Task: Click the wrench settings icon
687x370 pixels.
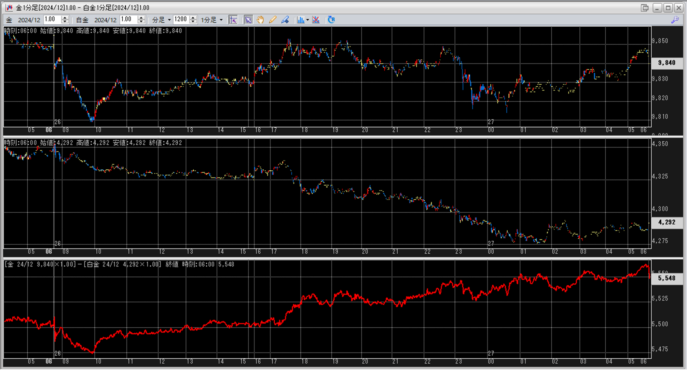Action: (x=675, y=20)
